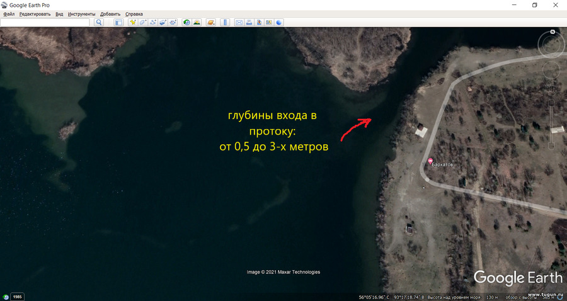Select the Ruler tool
The height and width of the screenshot is (301, 567).
(225, 23)
